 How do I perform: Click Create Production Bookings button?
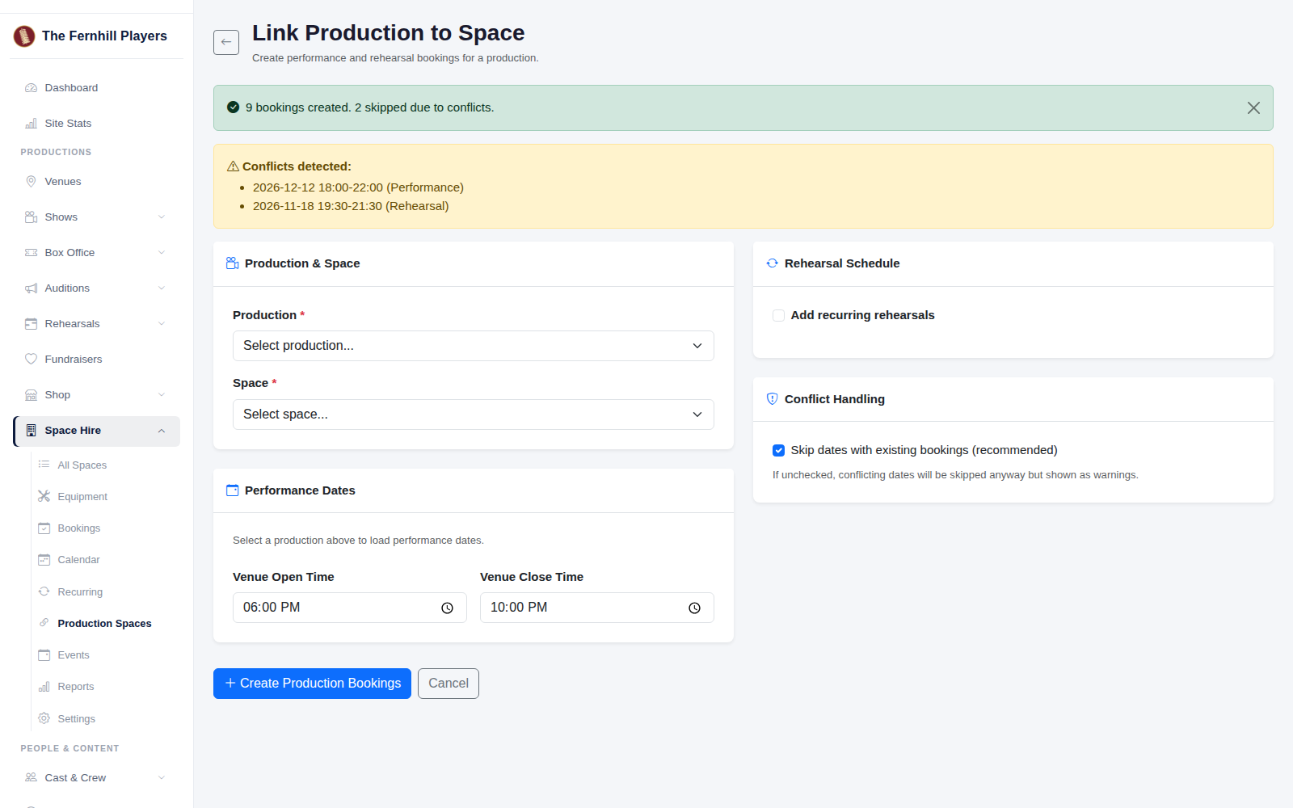[312, 684]
